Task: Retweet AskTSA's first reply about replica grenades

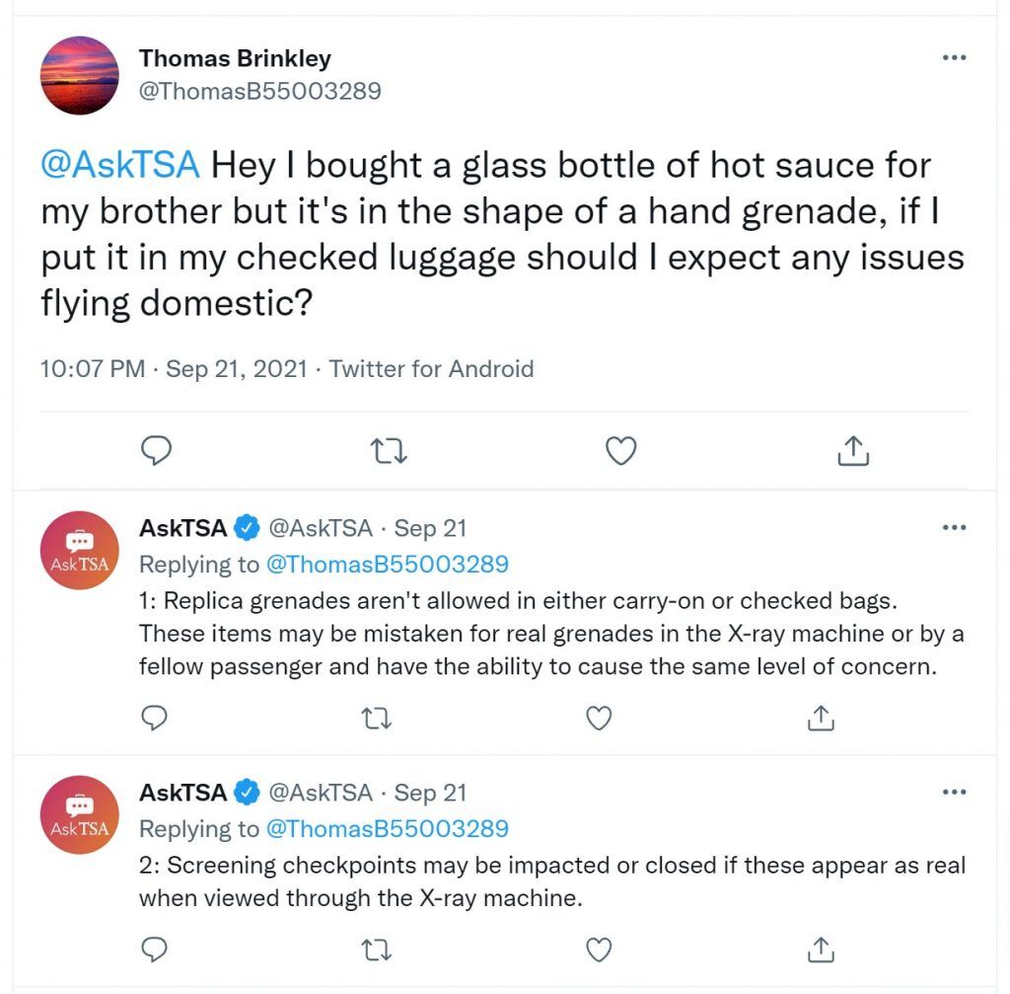Action: pyautogui.click(x=376, y=718)
